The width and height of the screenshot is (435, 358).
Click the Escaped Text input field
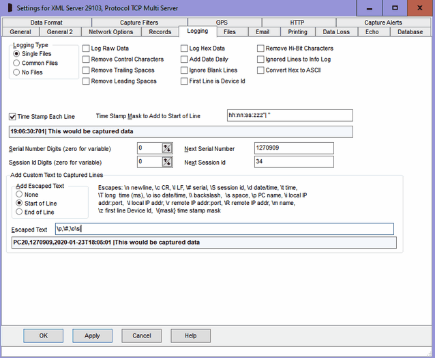tap(224, 229)
